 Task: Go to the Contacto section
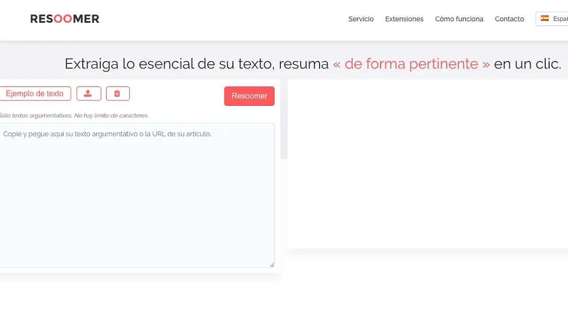coord(509,19)
